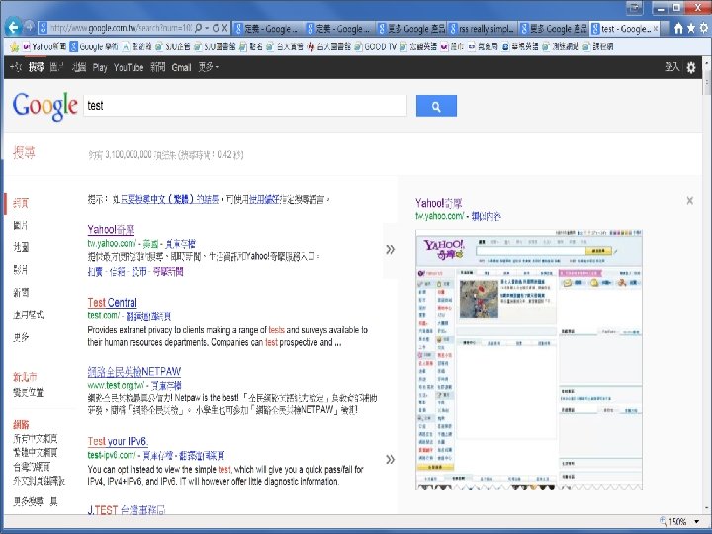Image resolution: width=712 pixels, height=534 pixels.
Task: Click the zoom magnifier icon in status bar
Action: (664, 521)
